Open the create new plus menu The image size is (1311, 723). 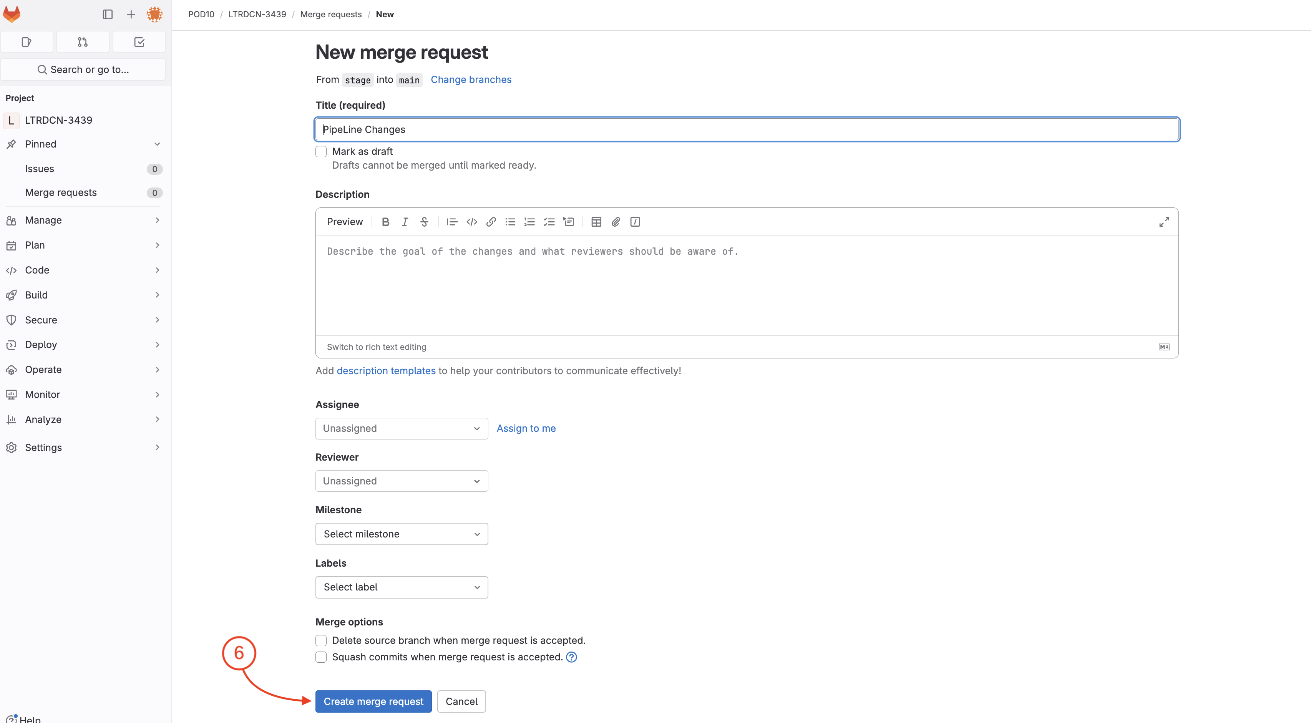coord(131,14)
